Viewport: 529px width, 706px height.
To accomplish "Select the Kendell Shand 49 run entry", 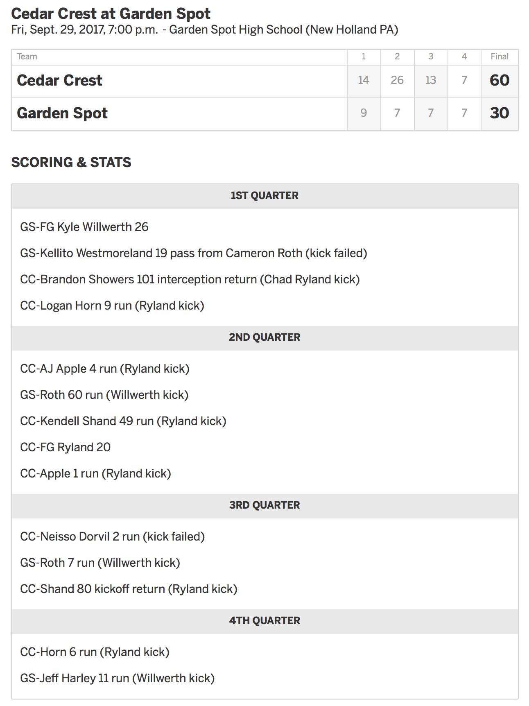I will [x=123, y=421].
